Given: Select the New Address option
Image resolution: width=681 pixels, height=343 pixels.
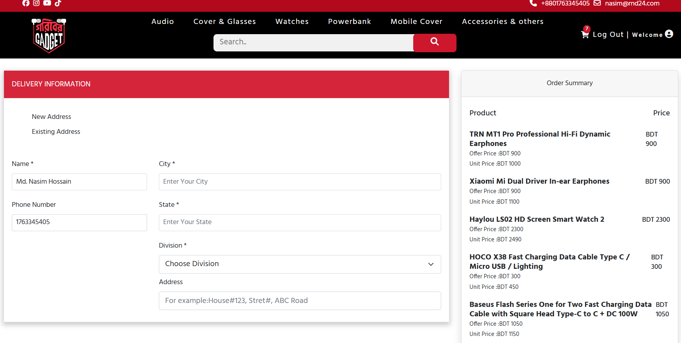Looking at the screenshot, I should [52, 117].
